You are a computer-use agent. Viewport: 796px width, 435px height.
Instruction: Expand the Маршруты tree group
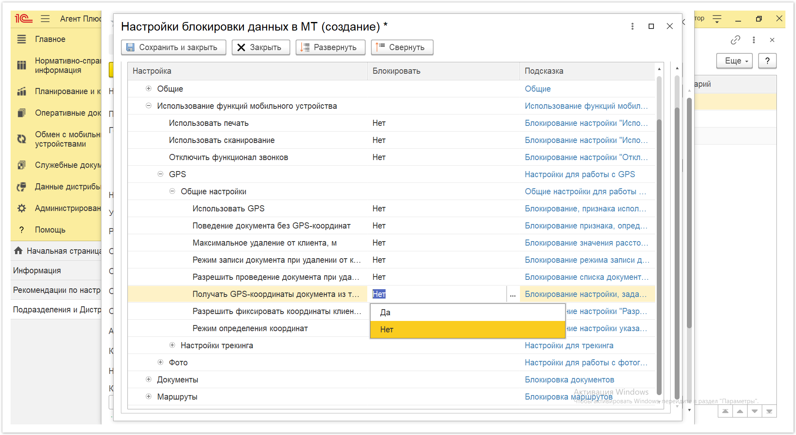[149, 396]
